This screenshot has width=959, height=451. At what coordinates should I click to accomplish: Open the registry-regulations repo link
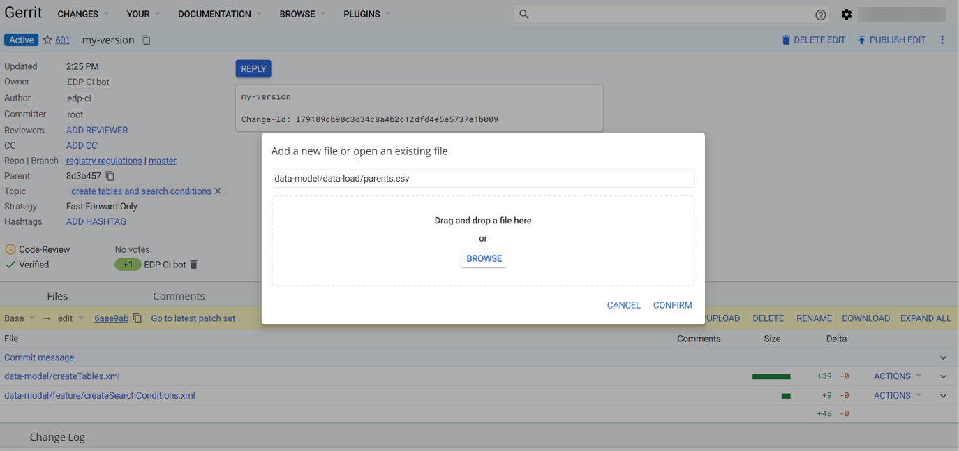104,161
